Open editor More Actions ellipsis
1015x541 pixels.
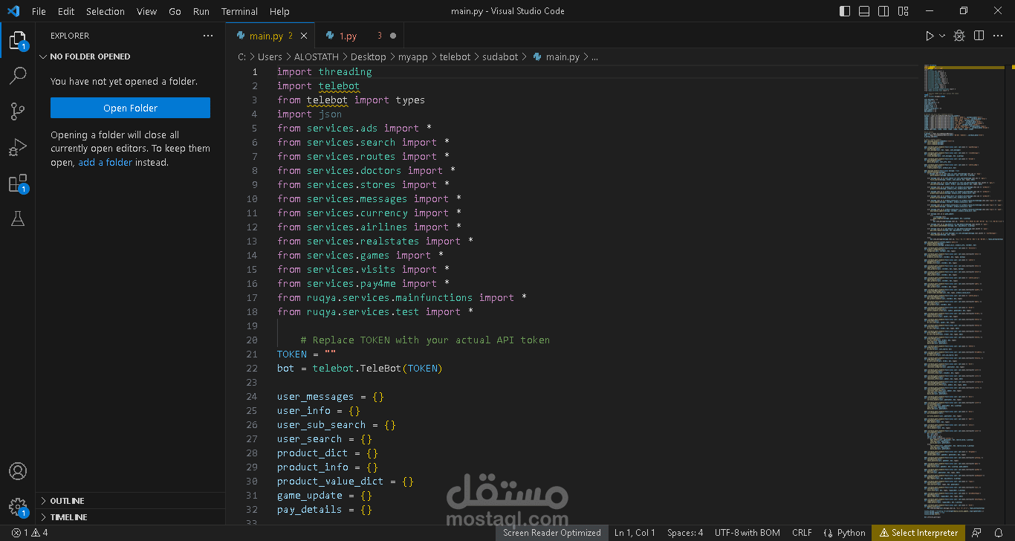pyautogui.click(x=999, y=36)
